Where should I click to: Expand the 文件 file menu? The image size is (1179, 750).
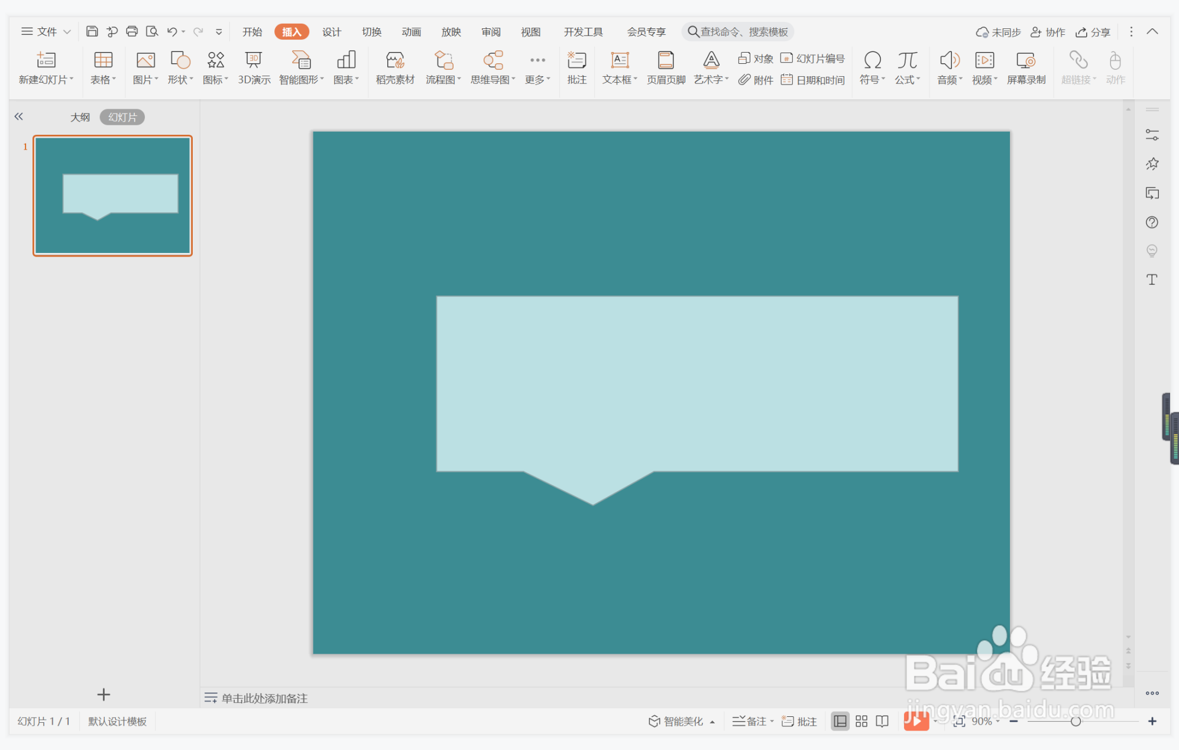(46, 31)
